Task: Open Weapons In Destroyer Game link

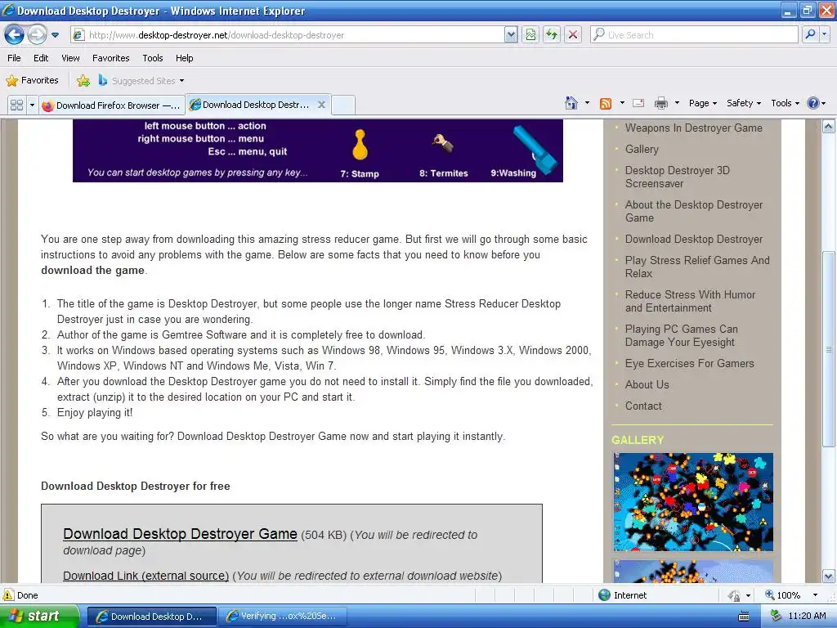Action: (693, 128)
